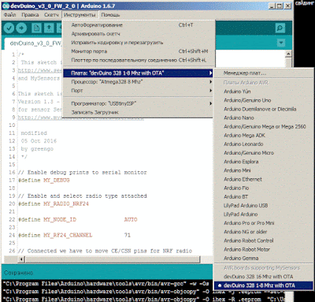Click line 20 #define MY_RADIO_NRF24
This screenshot has width=315, height=302.
(54, 203)
